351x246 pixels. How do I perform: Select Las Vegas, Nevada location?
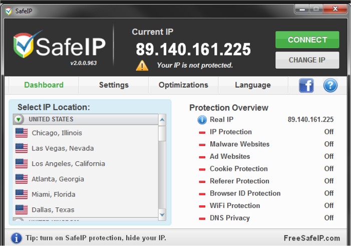(x=86, y=148)
